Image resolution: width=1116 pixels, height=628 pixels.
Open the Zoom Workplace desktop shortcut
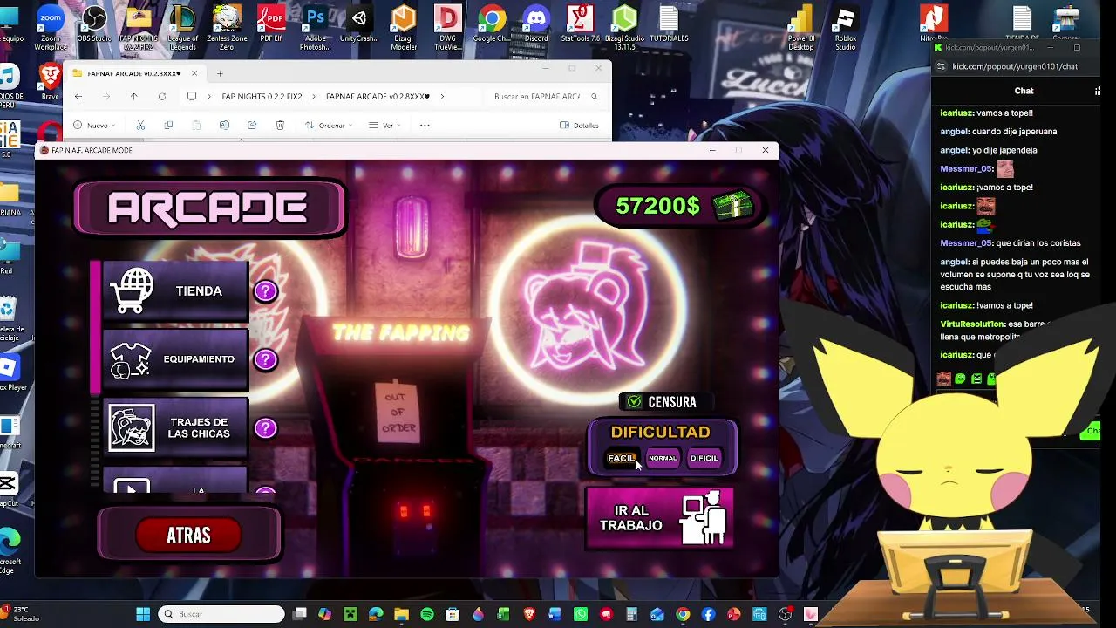coord(50,26)
